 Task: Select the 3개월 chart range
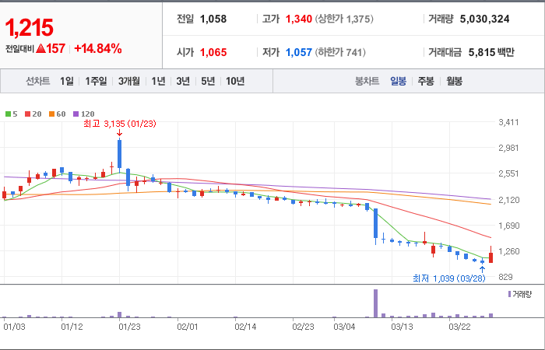pos(128,81)
